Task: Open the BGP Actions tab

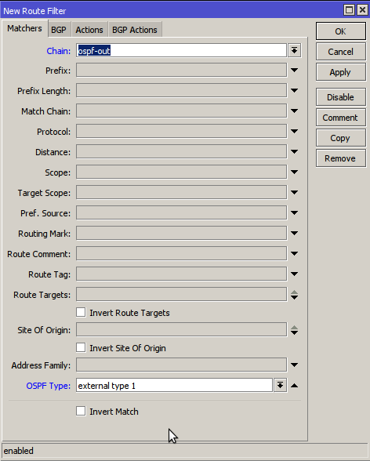Action: tap(135, 30)
